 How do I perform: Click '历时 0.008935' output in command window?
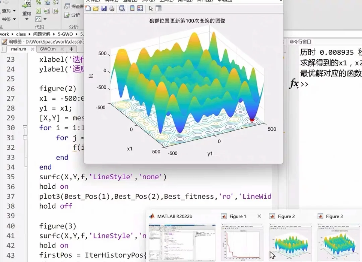tap(327, 52)
